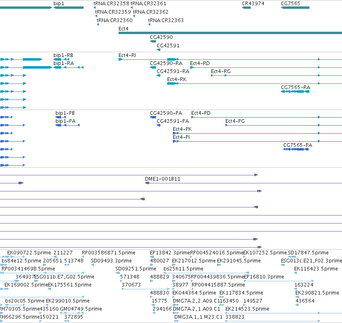
Task: Click the EK214523.5prime EST label
Action: click(247, 309)
